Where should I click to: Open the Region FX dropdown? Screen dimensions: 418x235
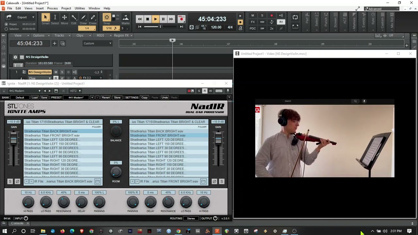click(123, 35)
